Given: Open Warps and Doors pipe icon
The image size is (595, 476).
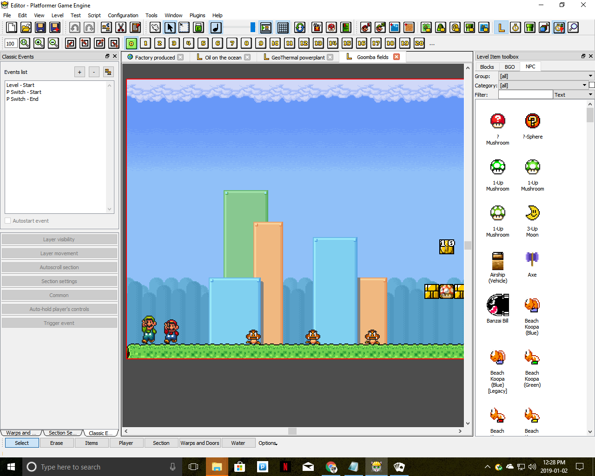Looking at the screenshot, I should point(530,27).
